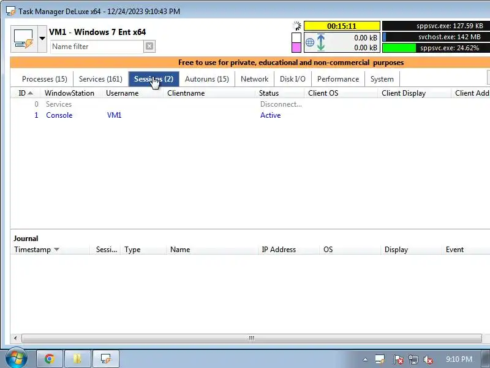Sort by WindowStation column header
The width and height of the screenshot is (490, 368).
71,93
